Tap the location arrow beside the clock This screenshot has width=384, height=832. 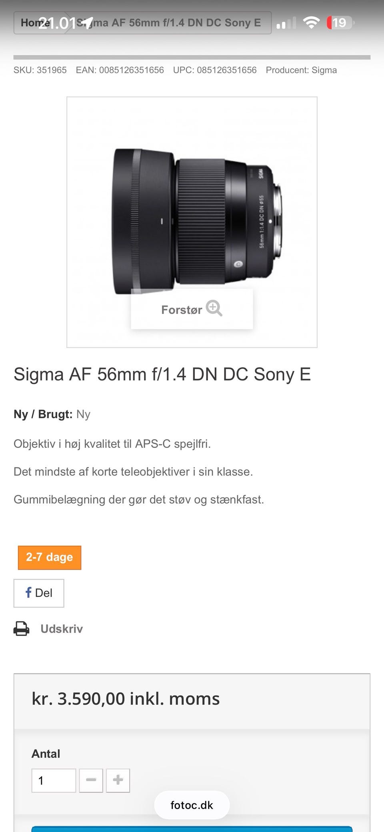coord(88,22)
